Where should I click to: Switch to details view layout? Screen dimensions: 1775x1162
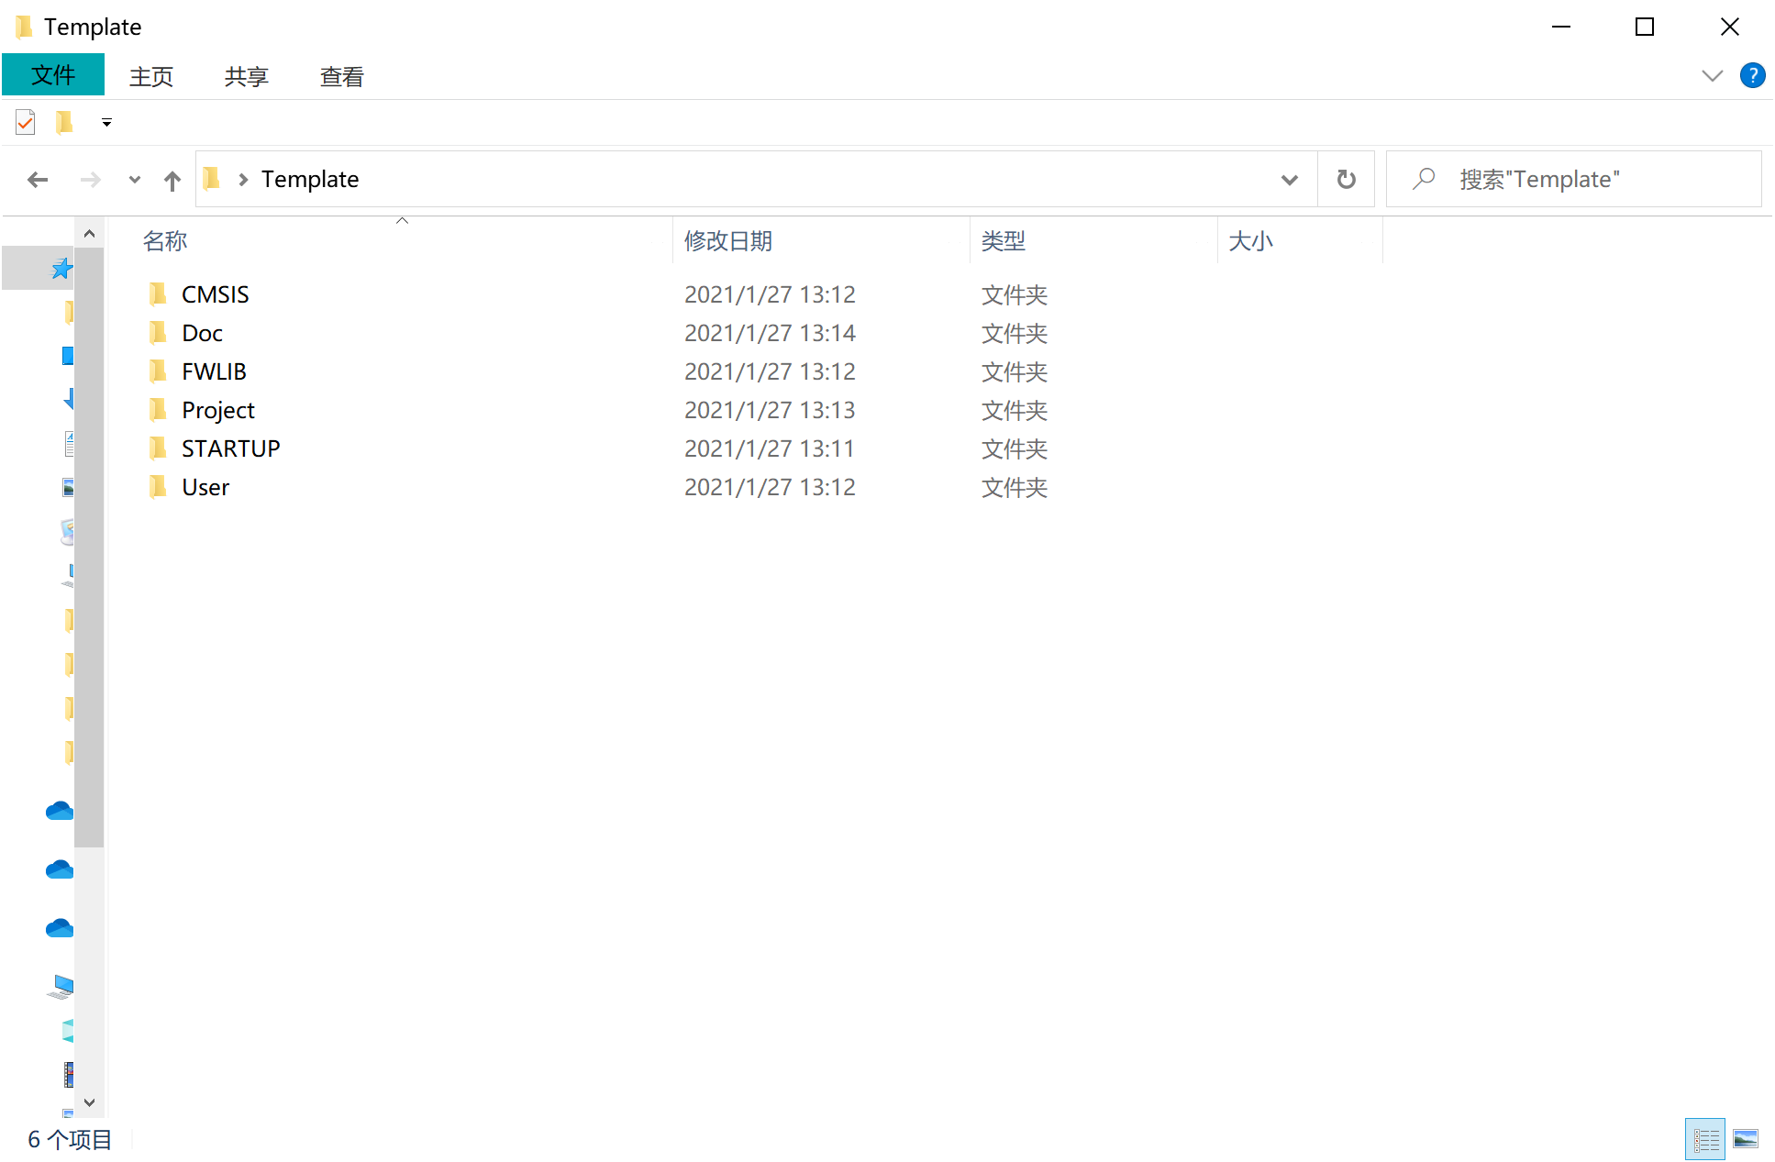1705,1139
